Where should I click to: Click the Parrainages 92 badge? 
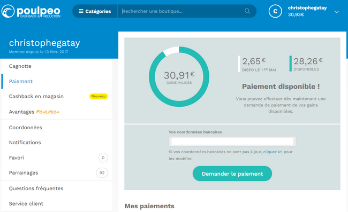[102, 173]
